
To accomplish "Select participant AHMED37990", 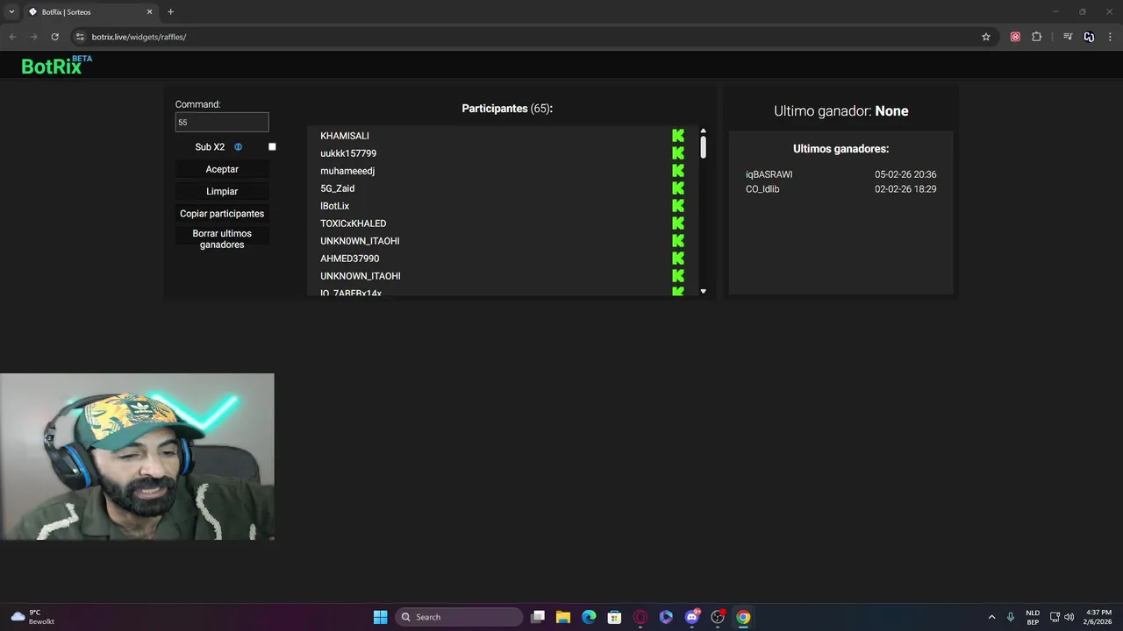I will coord(350,259).
